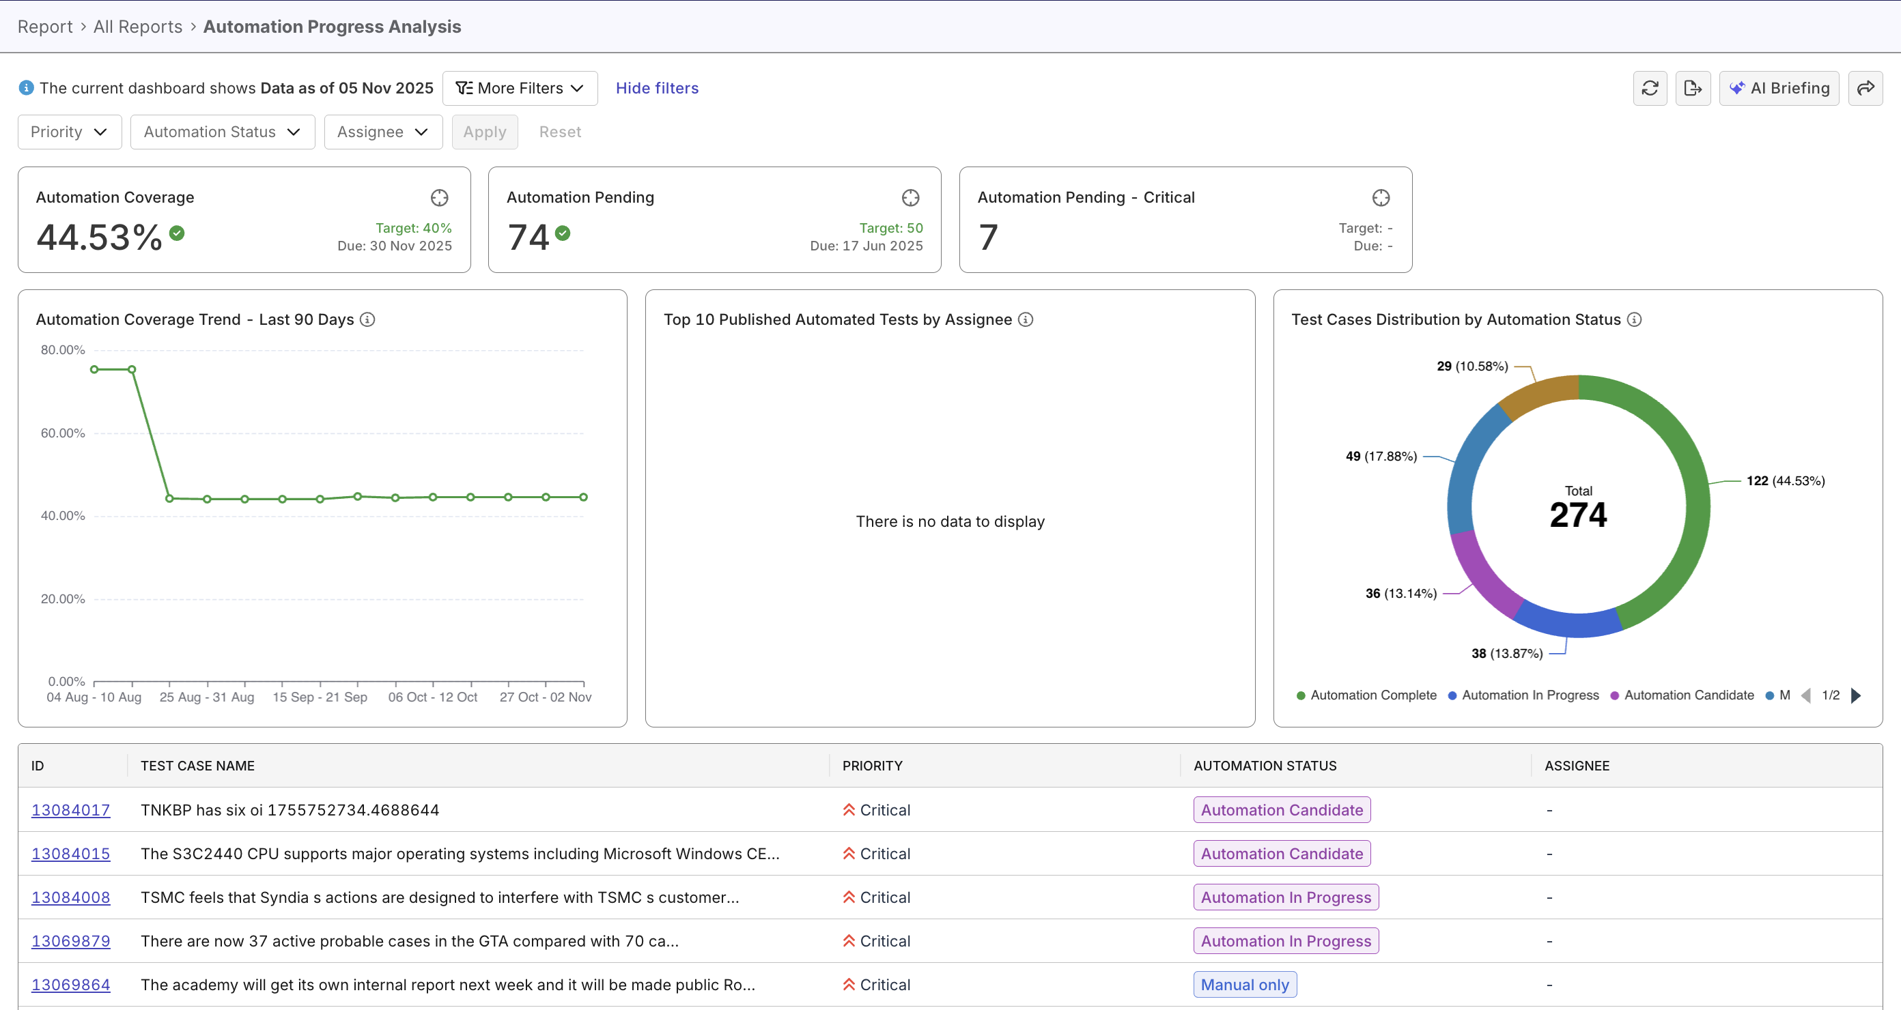Open the Assignee filter dropdown
The height and width of the screenshot is (1010, 1901).
tap(382, 131)
